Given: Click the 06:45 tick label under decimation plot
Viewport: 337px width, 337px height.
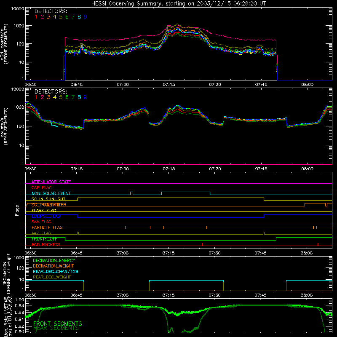Looking at the screenshot, I should tap(77, 295).
